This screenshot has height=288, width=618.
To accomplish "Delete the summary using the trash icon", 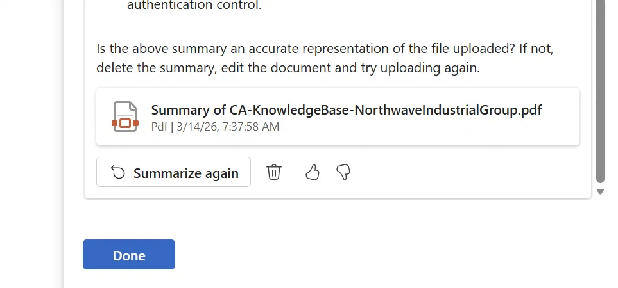I will coord(274,172).
